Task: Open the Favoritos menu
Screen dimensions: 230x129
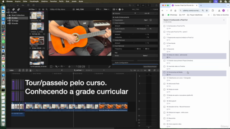Action: [x=54, y=1]
